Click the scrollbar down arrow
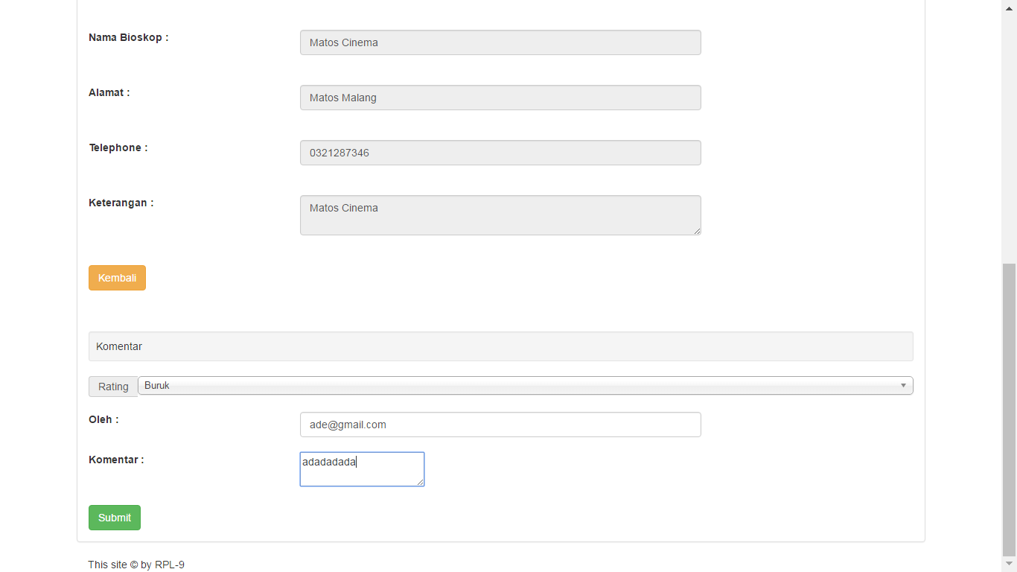1017x572 pixels. click(x=1009, y=564)
